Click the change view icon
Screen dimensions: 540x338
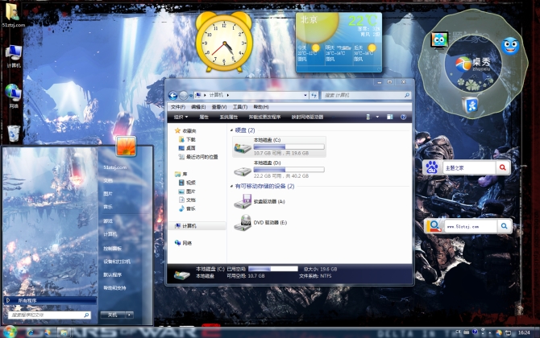click(368, 117)
